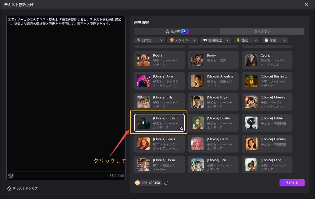The height and width of the screenshot is (199, 315).
Task: Click the globe icon on the 日本語 filter
Action: click(x=138, y=40)
